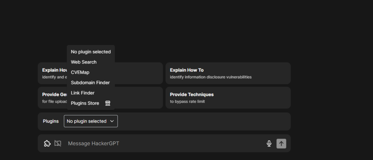
Task: Click empty area of the Plugins bar
Action: coord(202,122)
